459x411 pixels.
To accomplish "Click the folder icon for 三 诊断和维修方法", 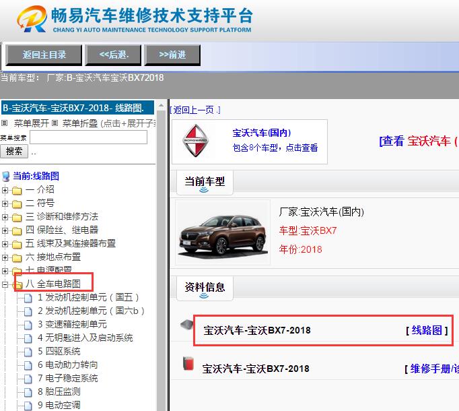I will pyautogui.click(x=17, y=218).
